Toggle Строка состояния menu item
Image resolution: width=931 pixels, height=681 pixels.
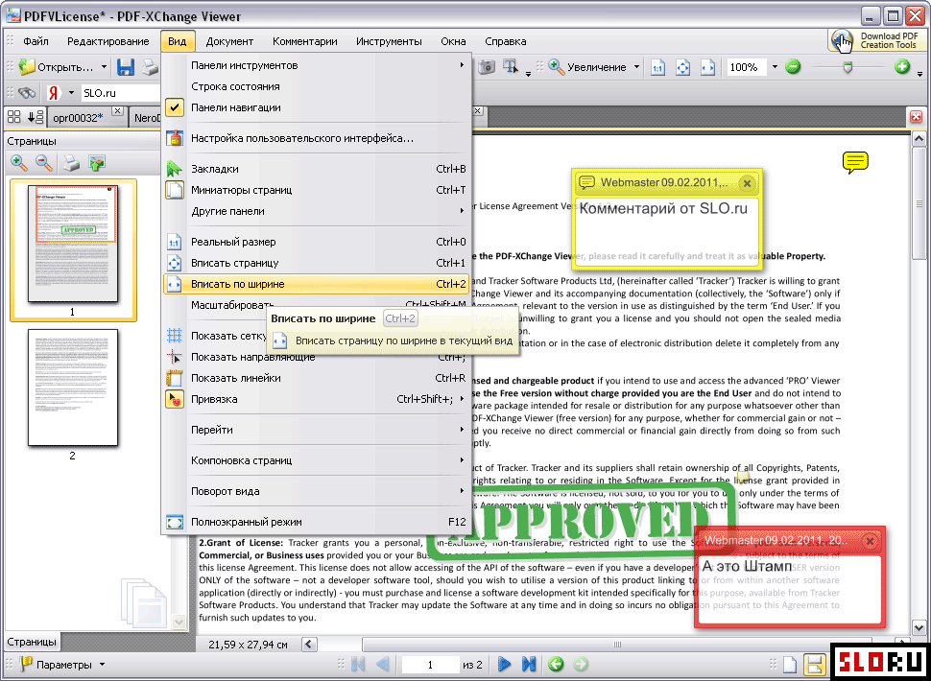[317, 86]
